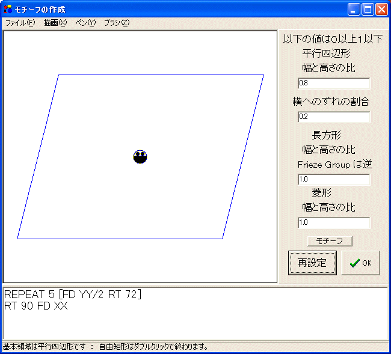
Task: Confirm with the OK checkmark button
Action: coord(360,263)
